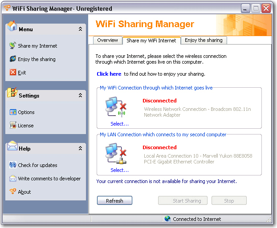Click the disconnected WiFi connection computers icon
Screen dimensions: 277x228
point(116,107)
